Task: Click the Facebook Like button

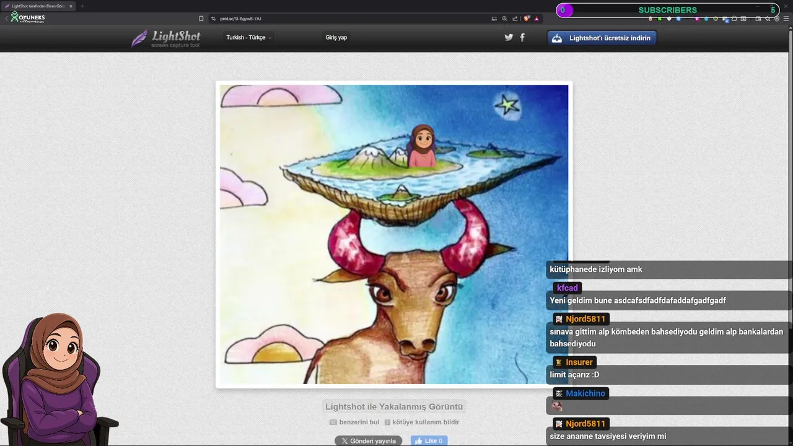Action: click(429, 441)
